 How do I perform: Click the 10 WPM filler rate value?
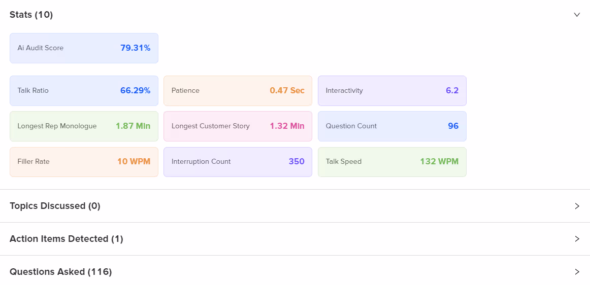tap(134, 162)
